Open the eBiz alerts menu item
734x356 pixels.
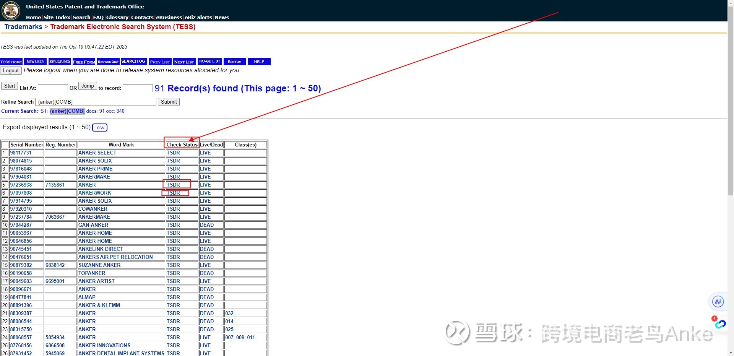click(199, 17)
